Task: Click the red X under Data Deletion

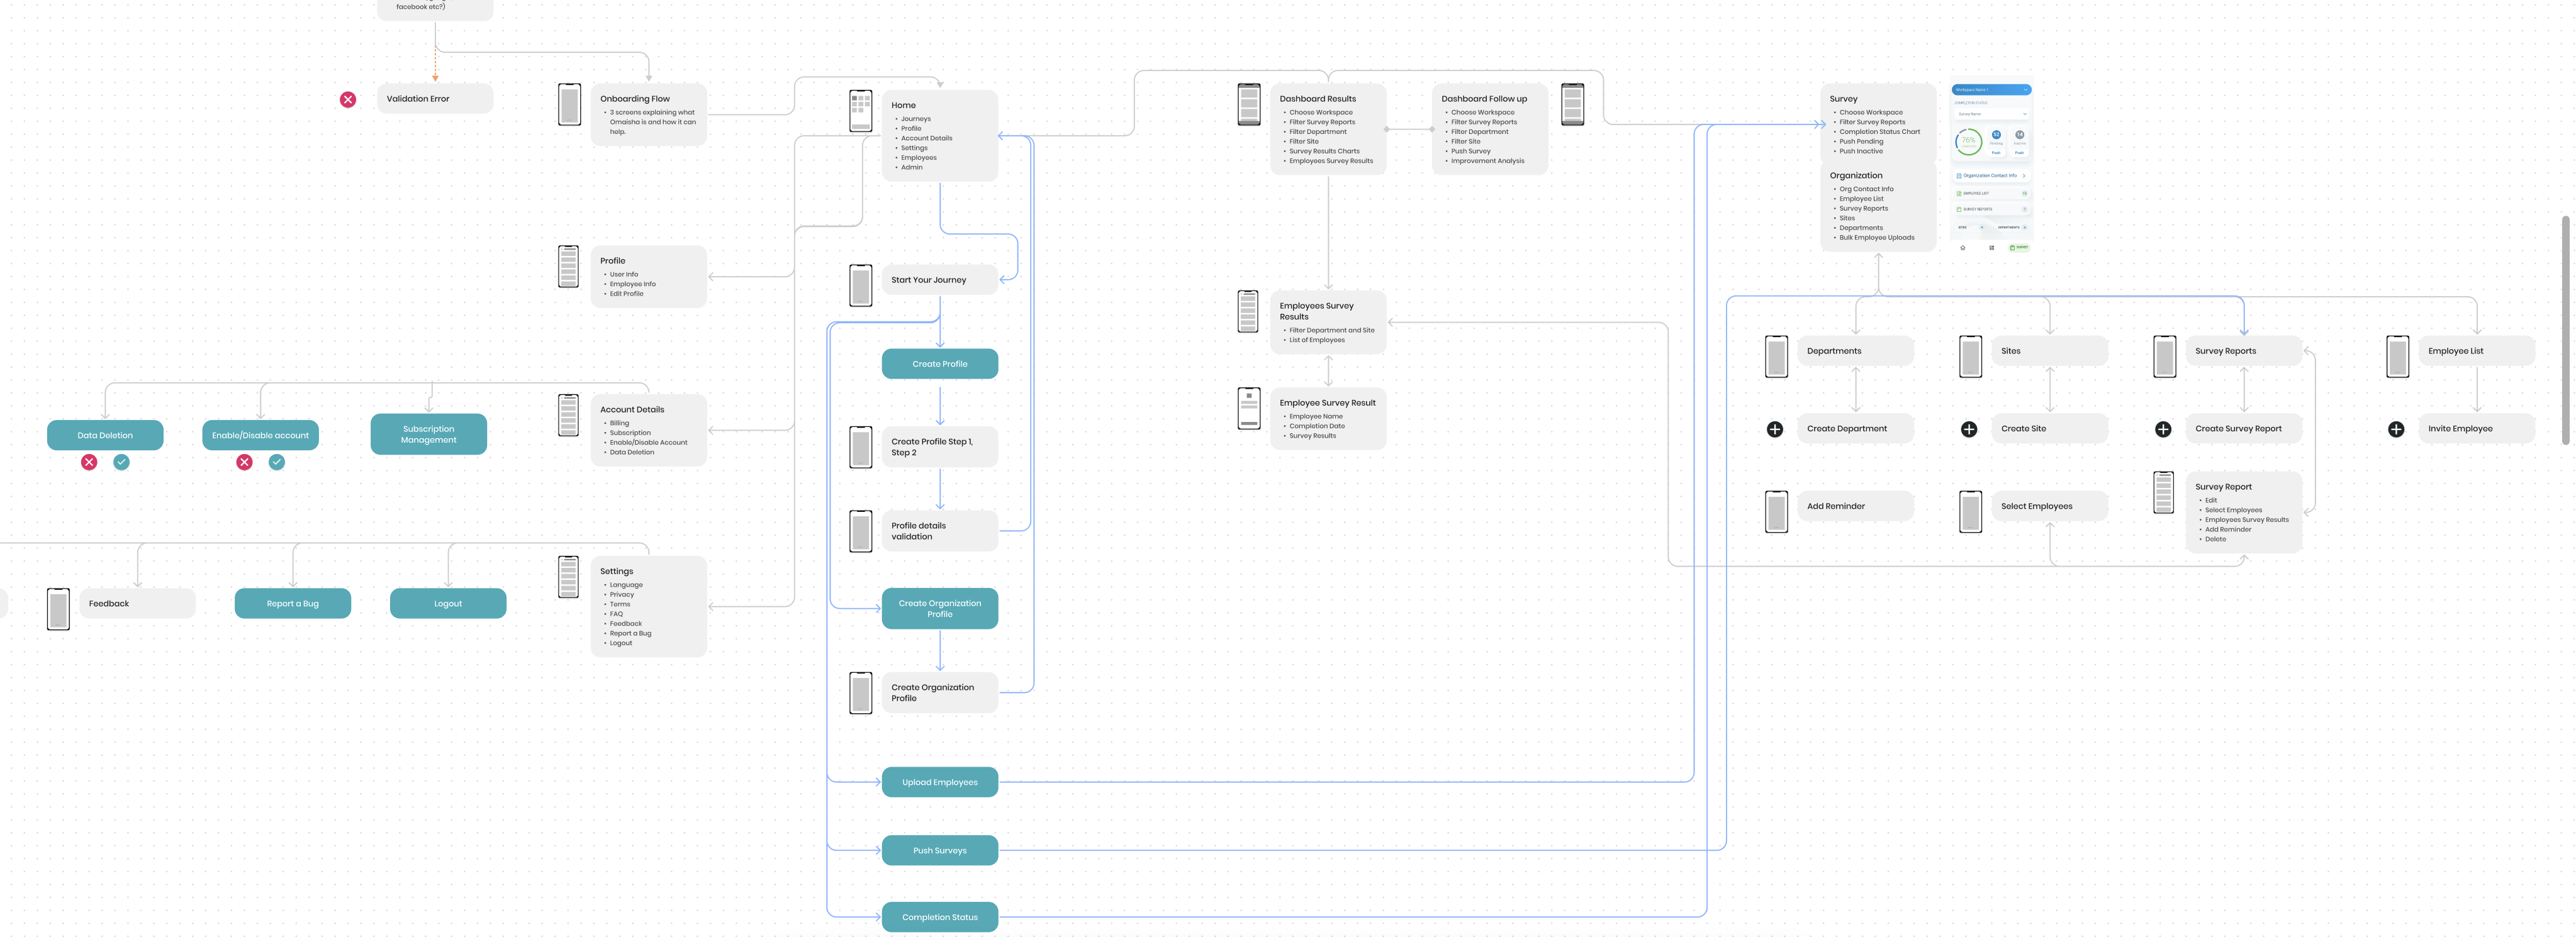Action: click(89, 462)
